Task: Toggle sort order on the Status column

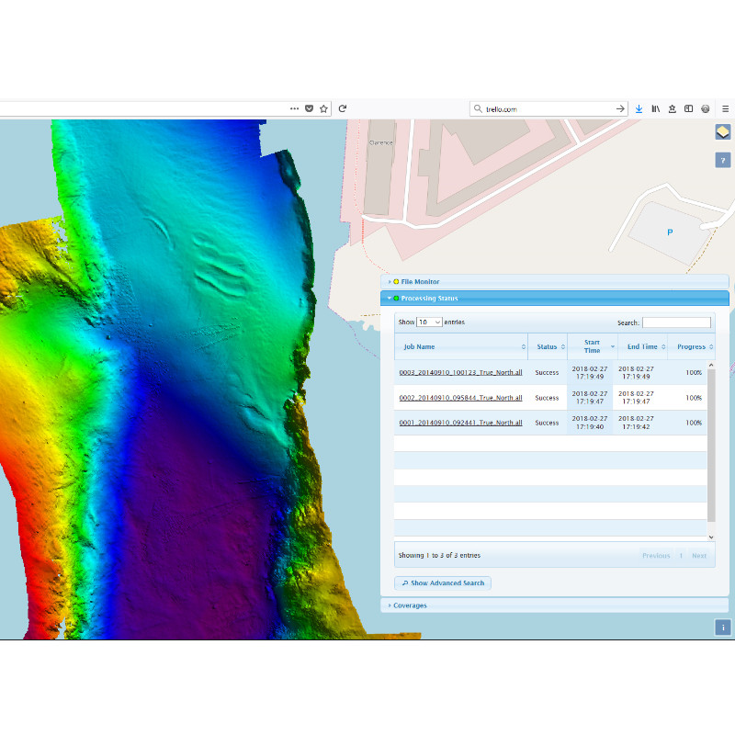Action: click(x=548, y=346)
